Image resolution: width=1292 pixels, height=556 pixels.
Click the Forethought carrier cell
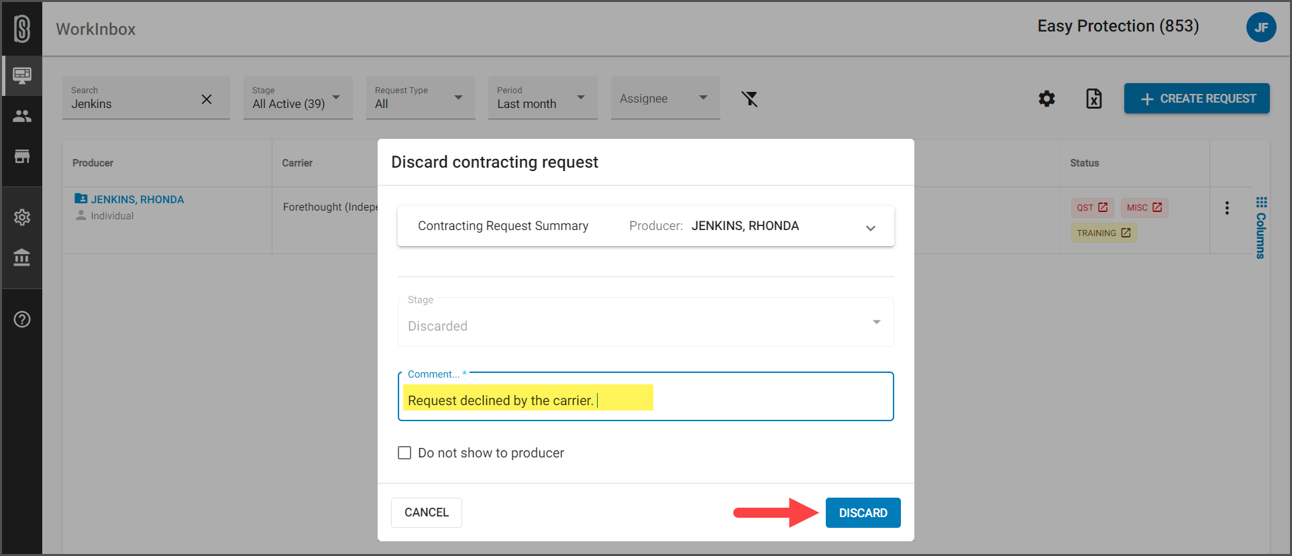coord(330,207)
